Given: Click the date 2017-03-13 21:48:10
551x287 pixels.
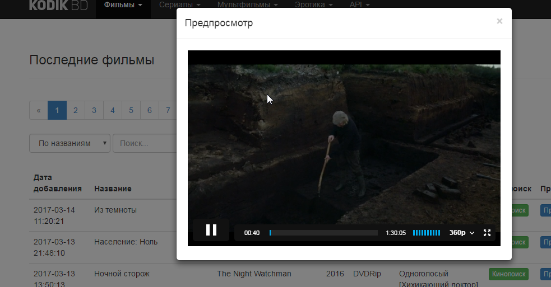Looking at the screenshot, I should 54,247.
